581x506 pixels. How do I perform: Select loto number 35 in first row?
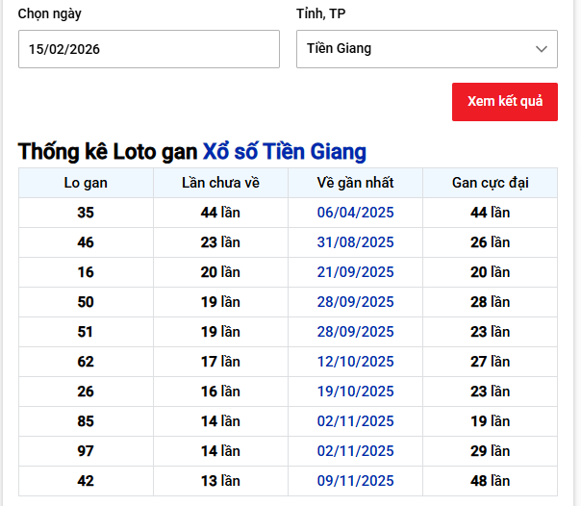click(86, 213)
